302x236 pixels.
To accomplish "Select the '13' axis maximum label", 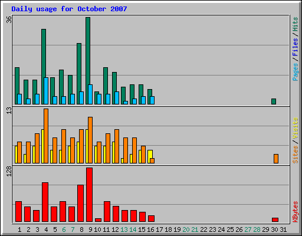I will (9, 110).
